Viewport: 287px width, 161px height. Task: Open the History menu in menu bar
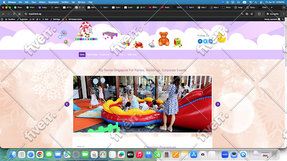click(42, 2)
